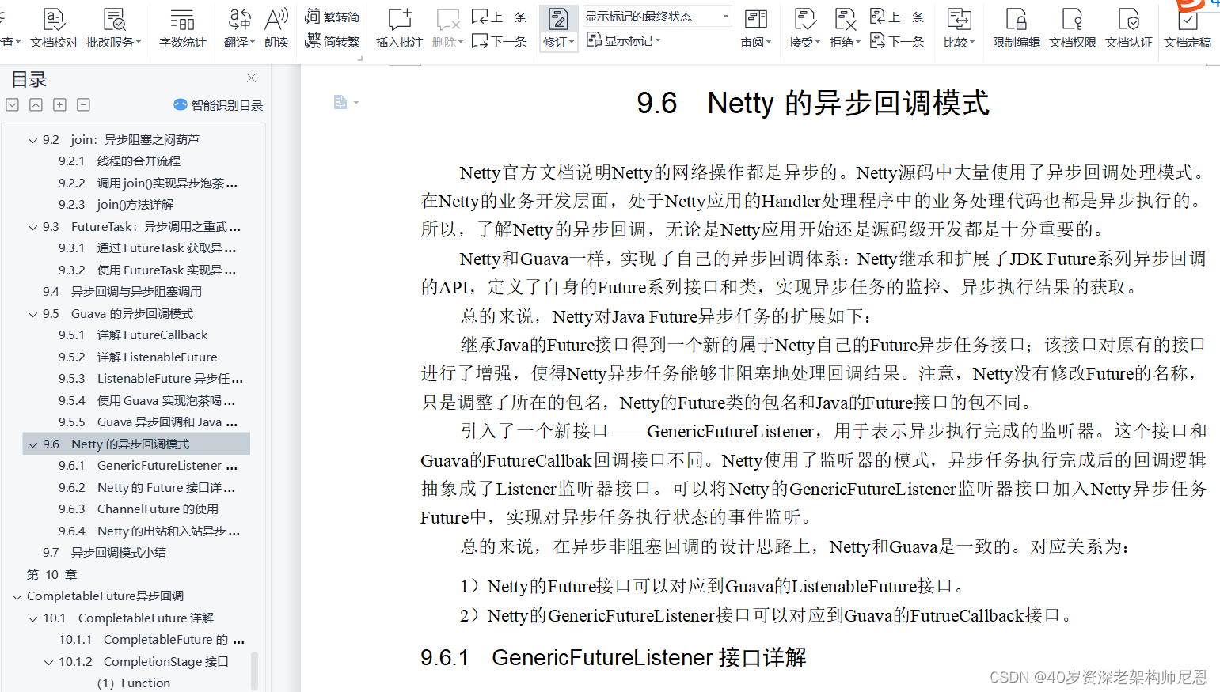
Task: Click the 目录 pane vertical scrollbar
Action: click(x=254, y=671)
